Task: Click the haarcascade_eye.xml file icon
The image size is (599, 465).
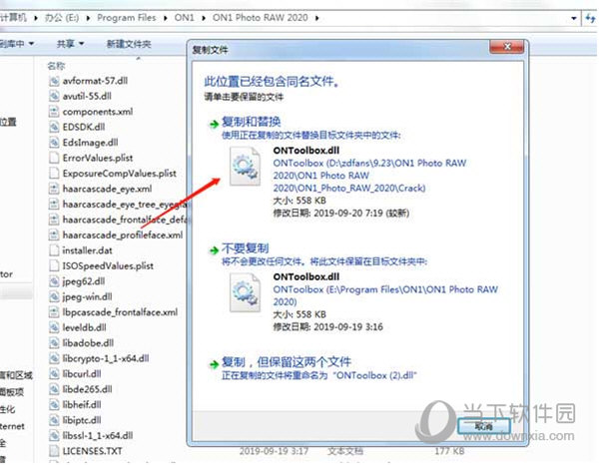Action: pos(54,189)
